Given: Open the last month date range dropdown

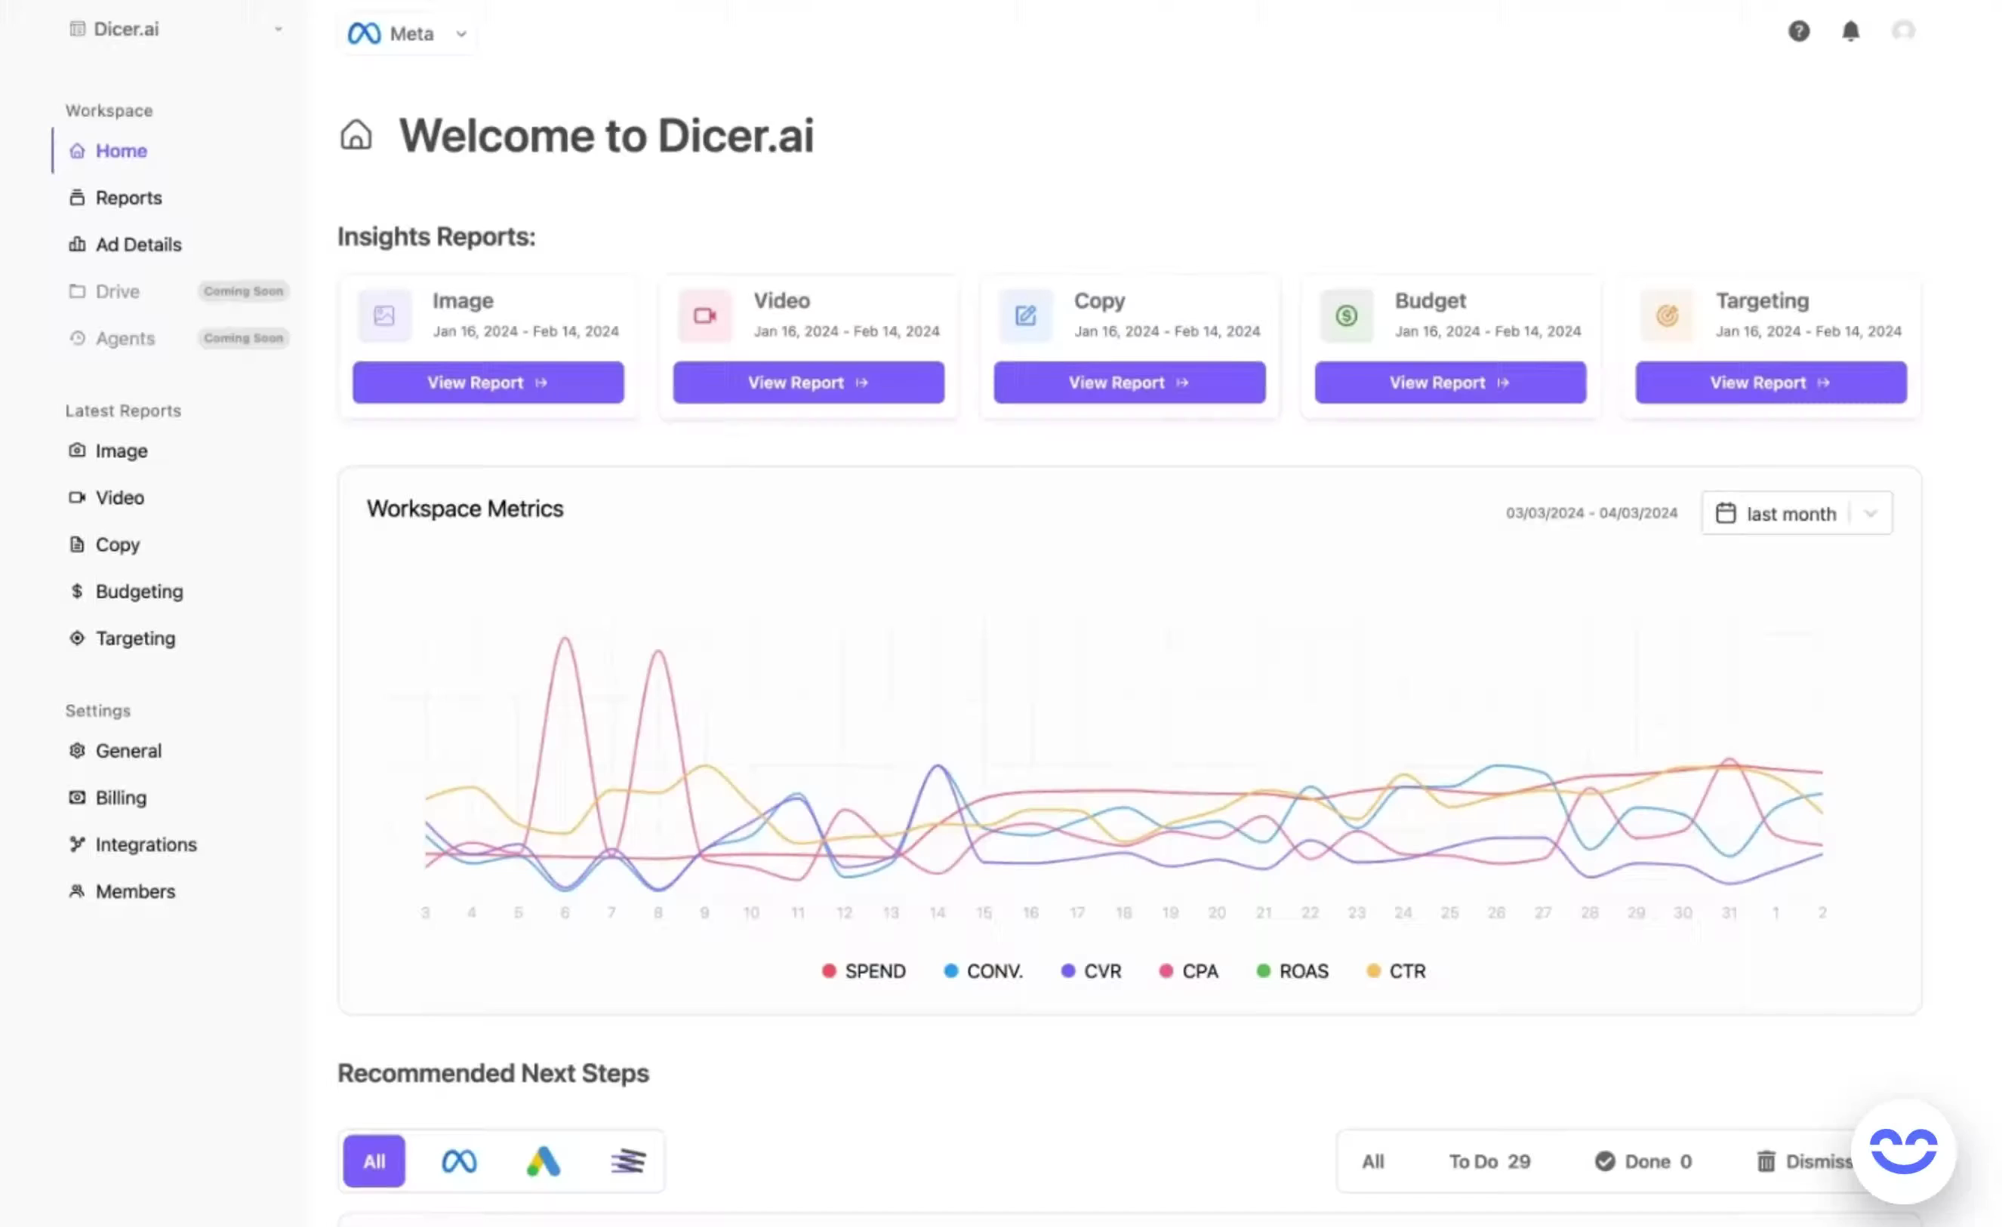Looking at the screenshot, I should pos(1797,513).
